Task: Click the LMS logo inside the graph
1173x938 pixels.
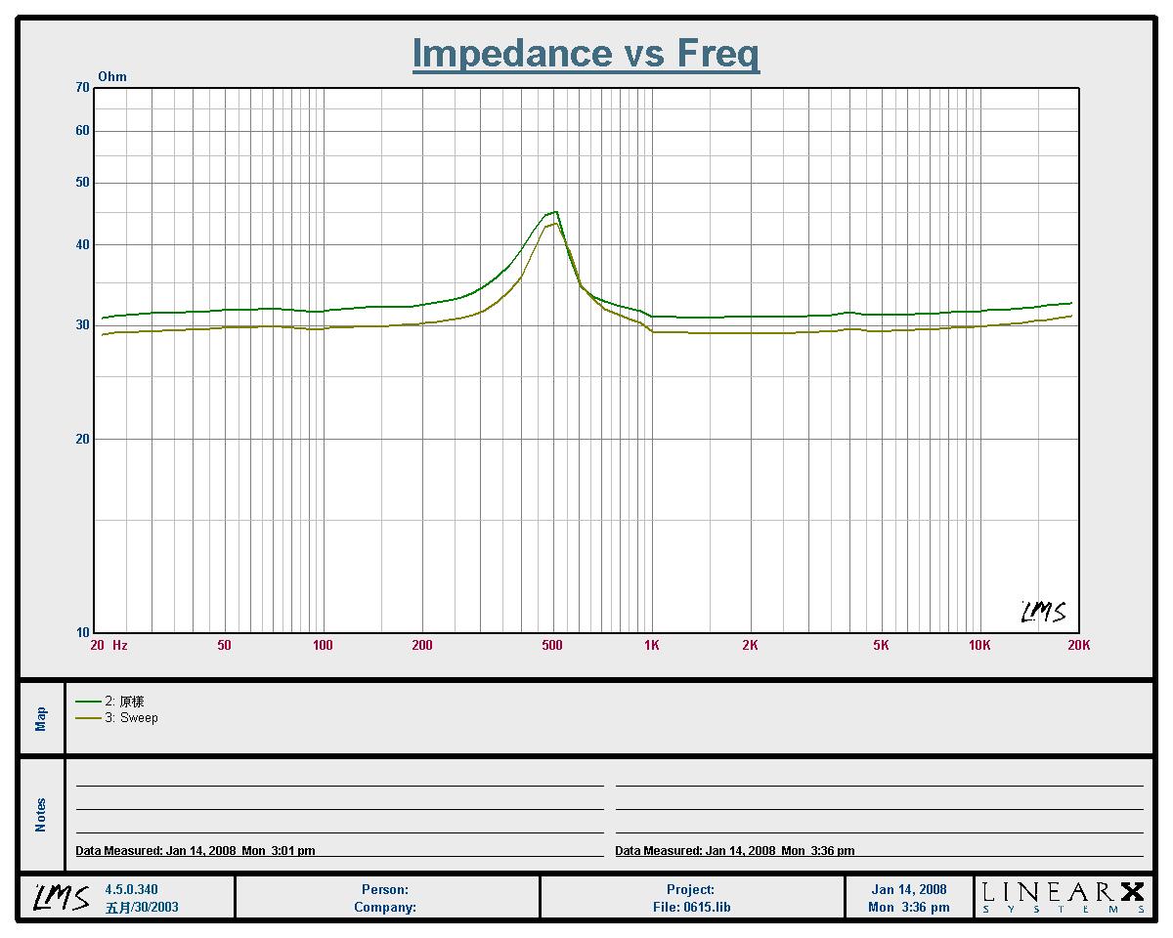Action: click(1043, 613)
